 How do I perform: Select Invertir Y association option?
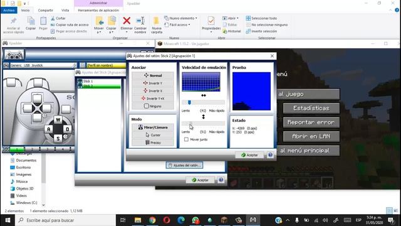click(x=153, y=83)
